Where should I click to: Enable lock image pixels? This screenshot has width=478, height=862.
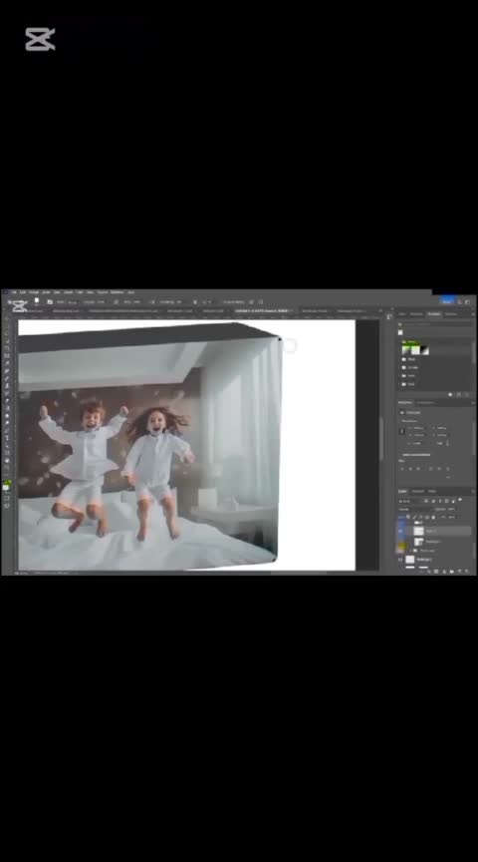pyautogui.click(x=414, y=518)
